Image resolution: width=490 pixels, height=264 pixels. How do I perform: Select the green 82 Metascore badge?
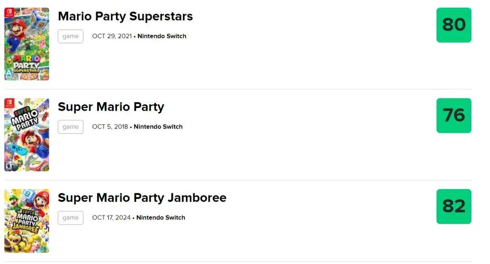tap(454, 206)
